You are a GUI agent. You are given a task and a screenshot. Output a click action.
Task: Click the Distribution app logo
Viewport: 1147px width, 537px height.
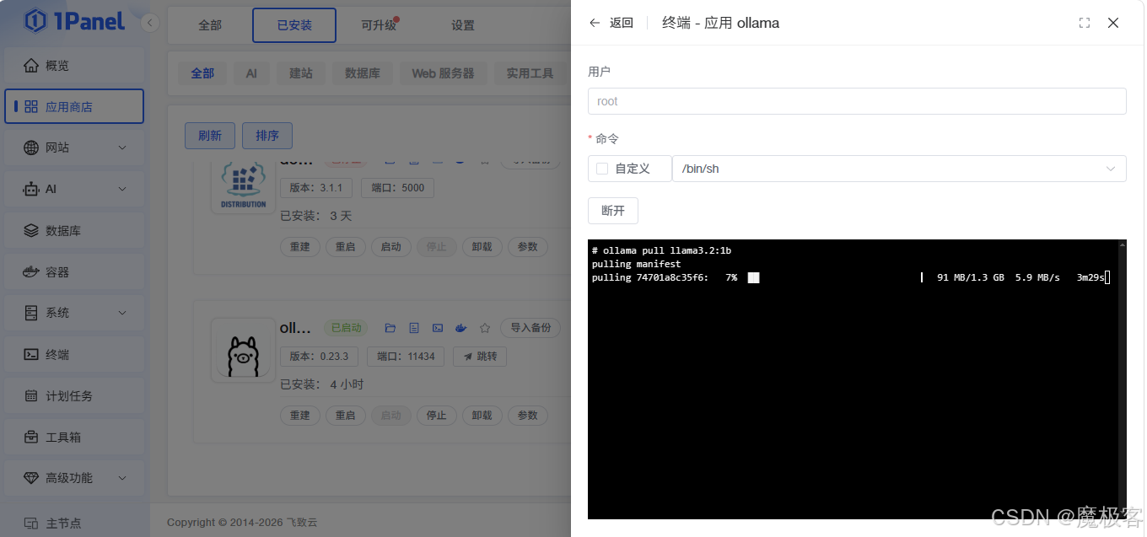[243, 185]
